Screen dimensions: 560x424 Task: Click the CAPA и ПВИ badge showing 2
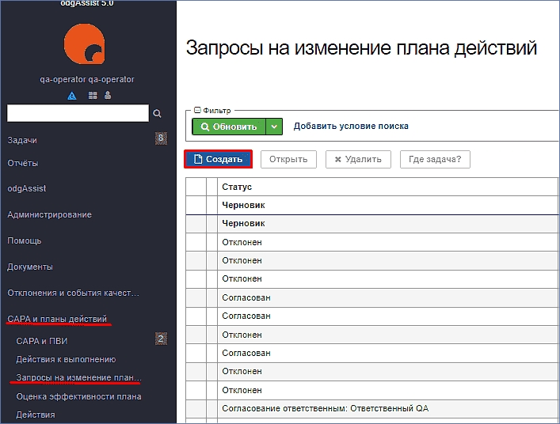pyautogui.click(x=161, y=339)
